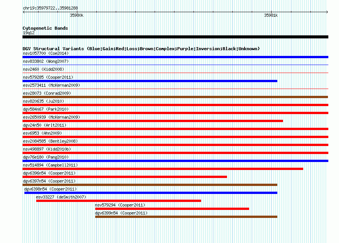This screenshot has height=243, width=339.
Task: Open the esv33227 (deSmith2007) label
Action: (x=61, y=197)
